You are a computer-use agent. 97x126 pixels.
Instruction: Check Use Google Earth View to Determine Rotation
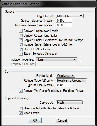(x=21, y=108)
